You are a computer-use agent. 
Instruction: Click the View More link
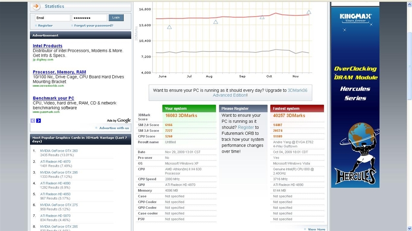tap(316, 229)
